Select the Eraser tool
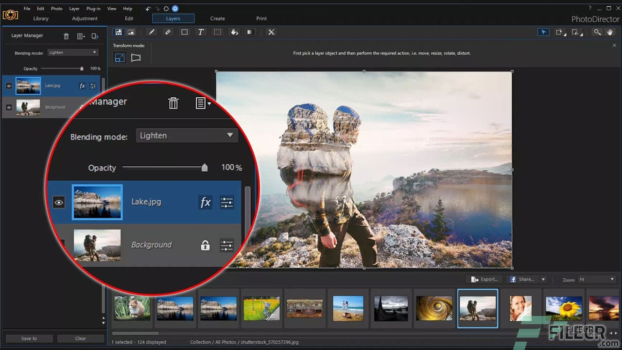Screen dimensions: 622x350 (x=168, y=32)
